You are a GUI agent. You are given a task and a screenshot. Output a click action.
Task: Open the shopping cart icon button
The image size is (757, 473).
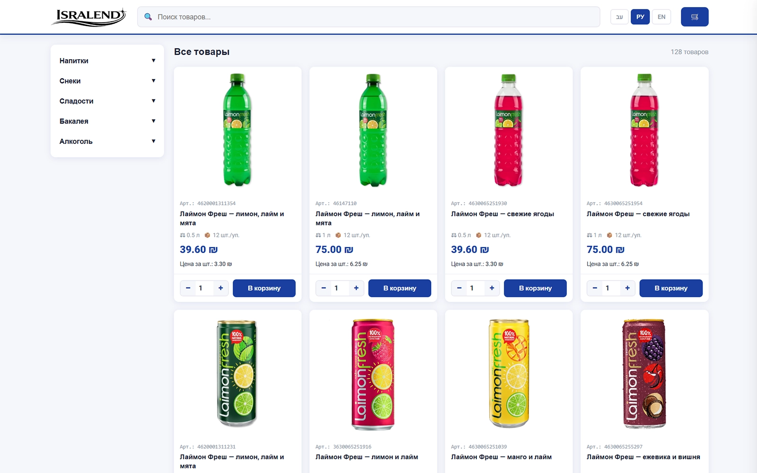click(695, 17)
